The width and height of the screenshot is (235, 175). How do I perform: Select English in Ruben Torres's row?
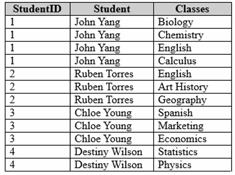click(x=175, y=74)
